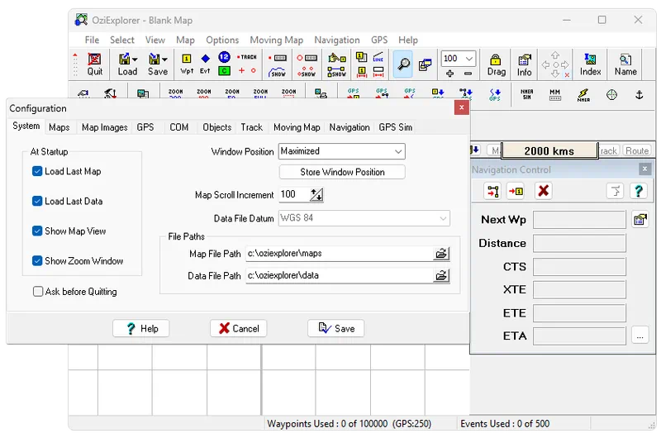The image size is (661, 438).
Task: Switch to the Map Images tab
Action: coord(105,127)
